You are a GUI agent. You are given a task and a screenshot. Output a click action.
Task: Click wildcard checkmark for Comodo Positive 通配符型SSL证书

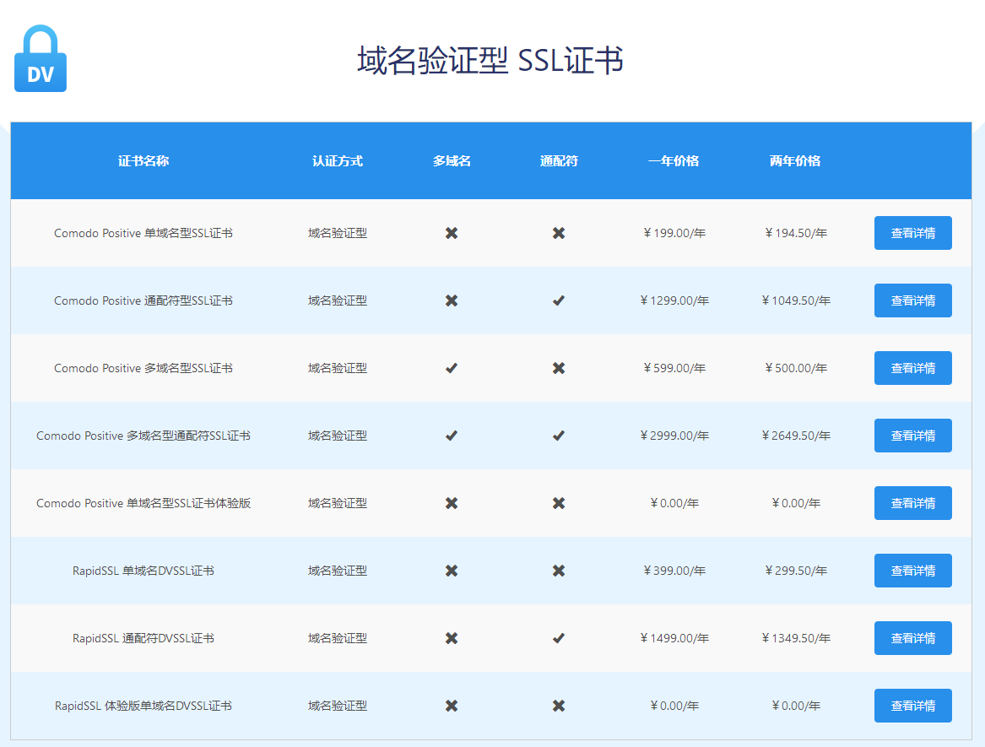559,301
